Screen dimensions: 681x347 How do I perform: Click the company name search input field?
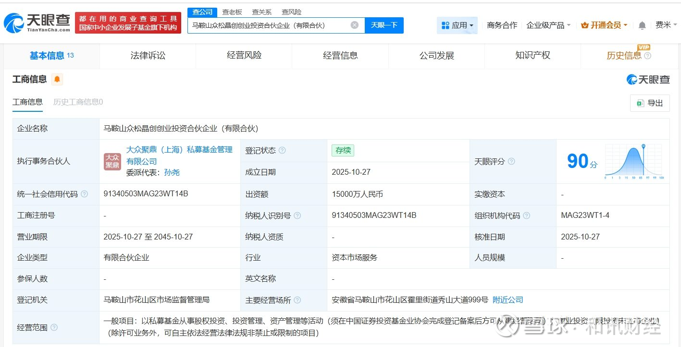(269, 25)
